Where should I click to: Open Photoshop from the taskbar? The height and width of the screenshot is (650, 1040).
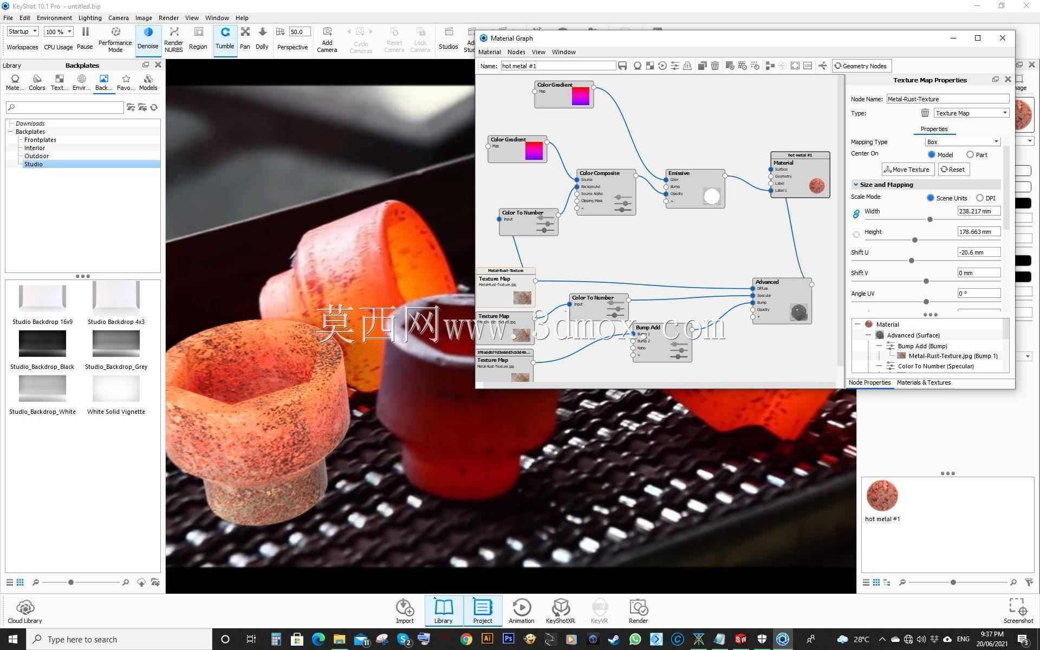[x=508, y=639]
